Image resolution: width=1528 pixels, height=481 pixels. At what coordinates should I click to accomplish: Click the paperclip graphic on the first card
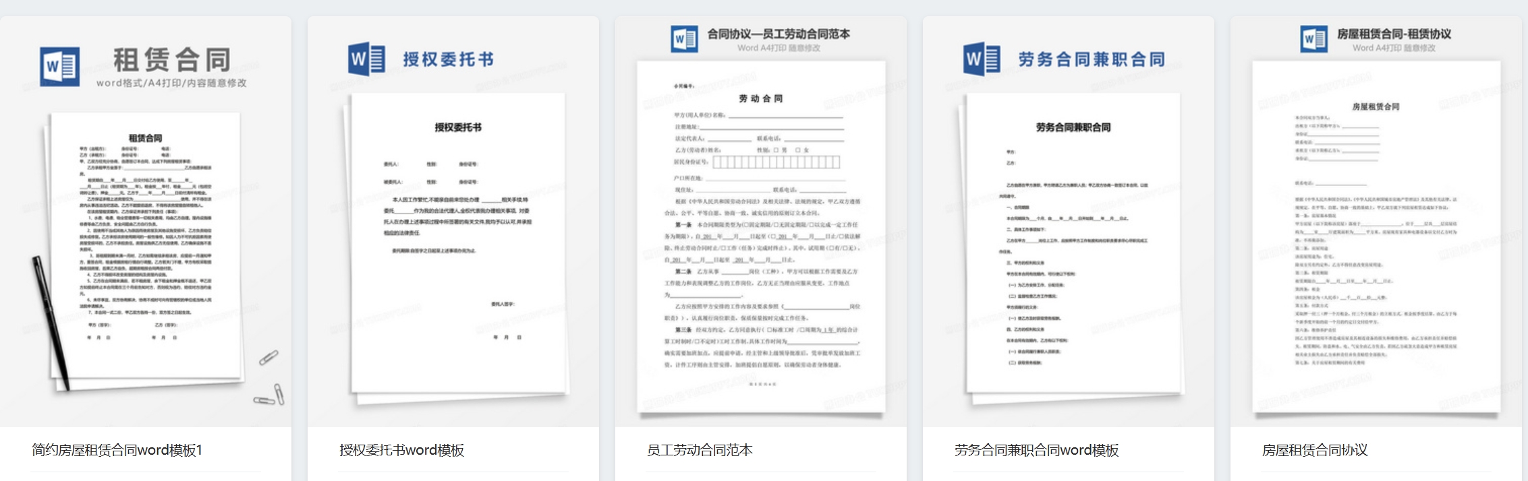pos(269,358)
